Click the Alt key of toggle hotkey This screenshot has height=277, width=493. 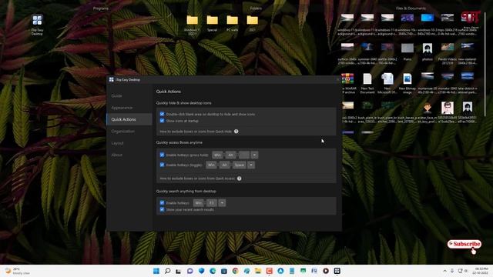tap(224, 165)
